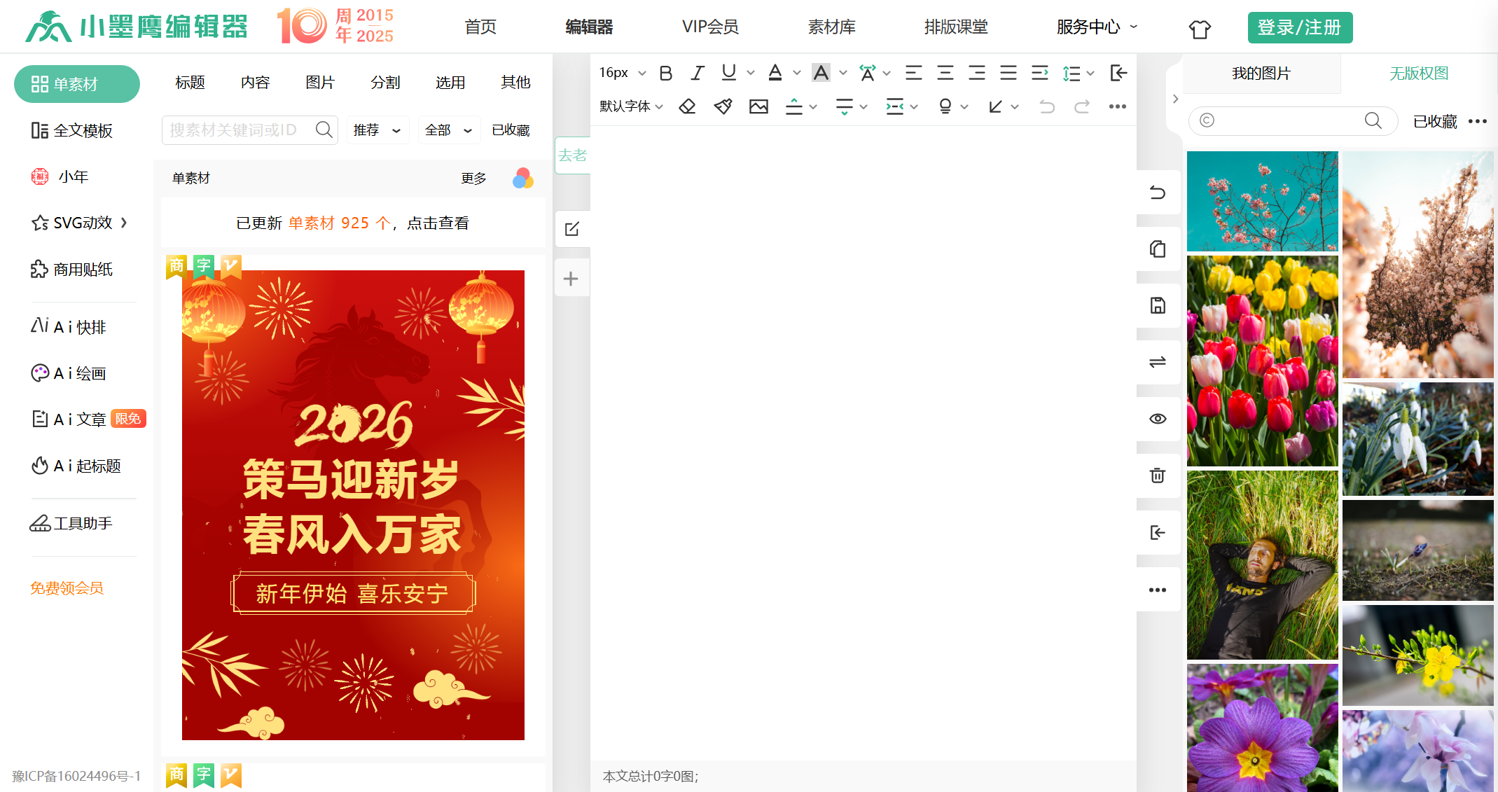Align text left

914,73
